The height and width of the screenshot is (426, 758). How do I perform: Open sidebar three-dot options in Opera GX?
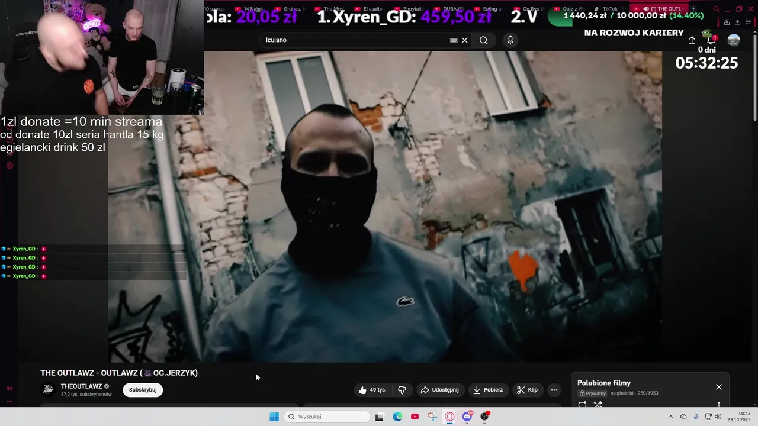click(x=9, y=401)
